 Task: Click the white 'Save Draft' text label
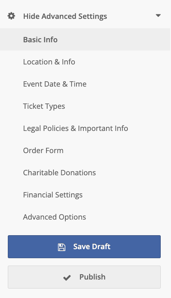(x=92, y=247)
